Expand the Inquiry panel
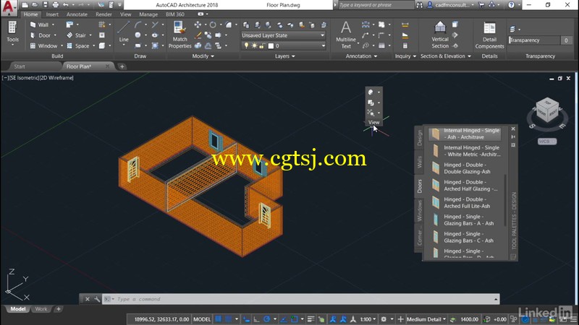Screen dimensions: 579x325 (405, 56)
